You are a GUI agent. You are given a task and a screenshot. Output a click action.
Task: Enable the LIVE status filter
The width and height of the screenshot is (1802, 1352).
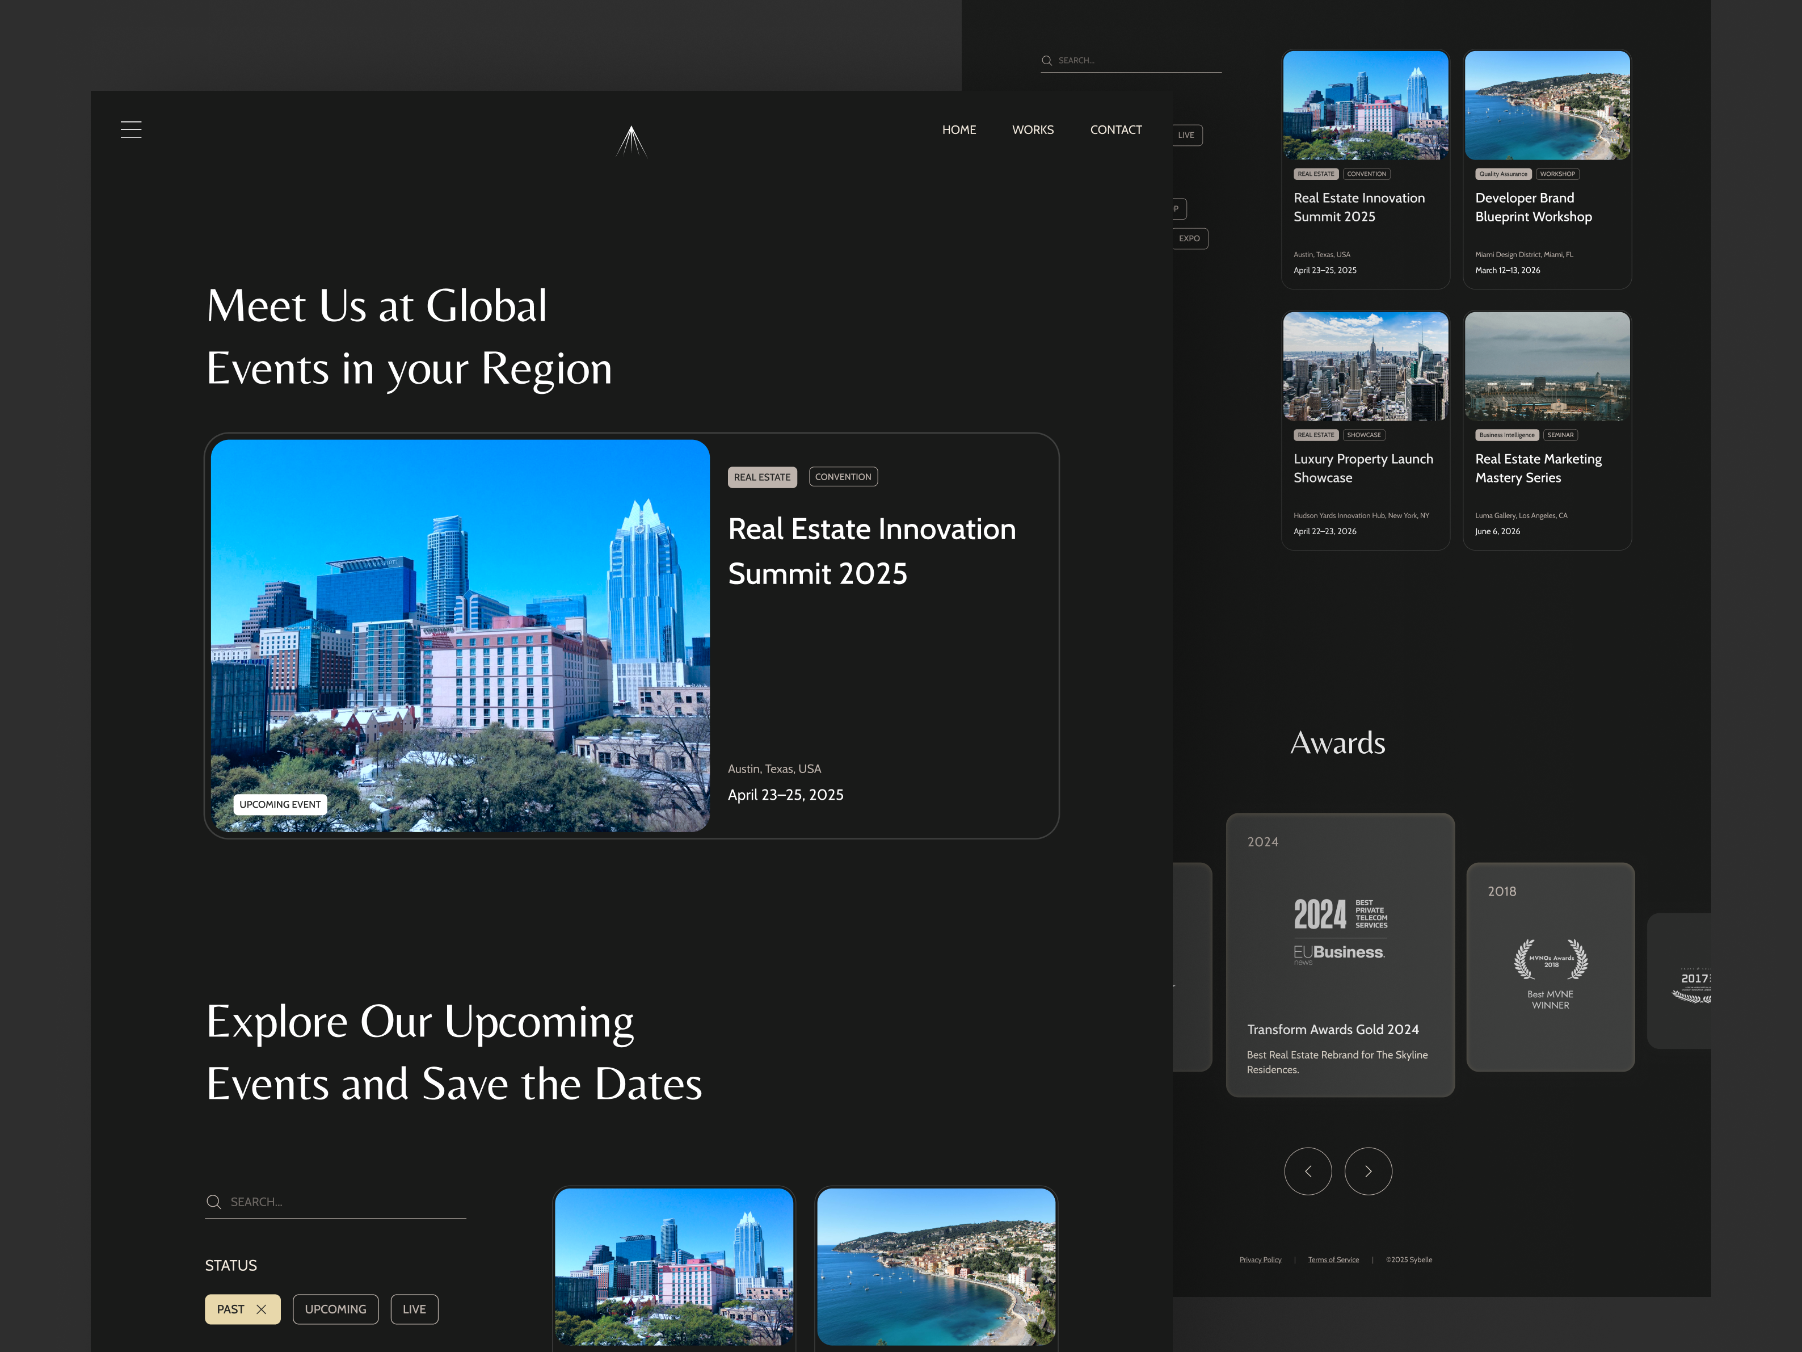click(414, 1309)
